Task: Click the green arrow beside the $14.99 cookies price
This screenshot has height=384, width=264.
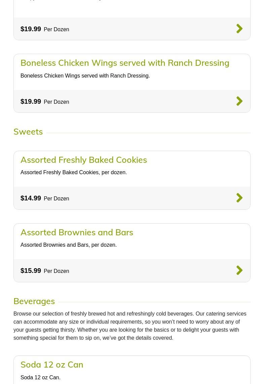Action: point(239,198)
